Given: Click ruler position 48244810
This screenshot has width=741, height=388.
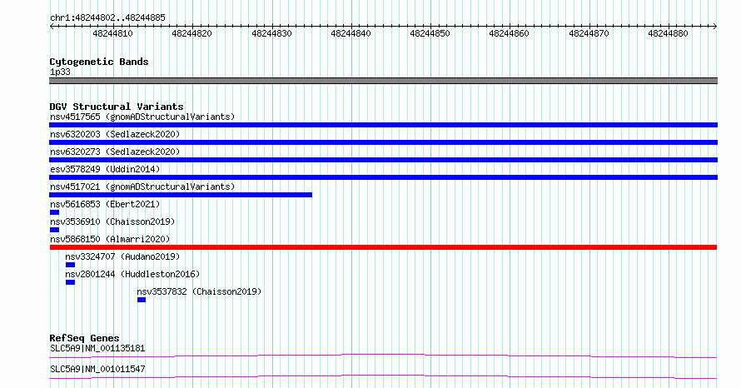Looking at the screenshot, I should point(112,33).
